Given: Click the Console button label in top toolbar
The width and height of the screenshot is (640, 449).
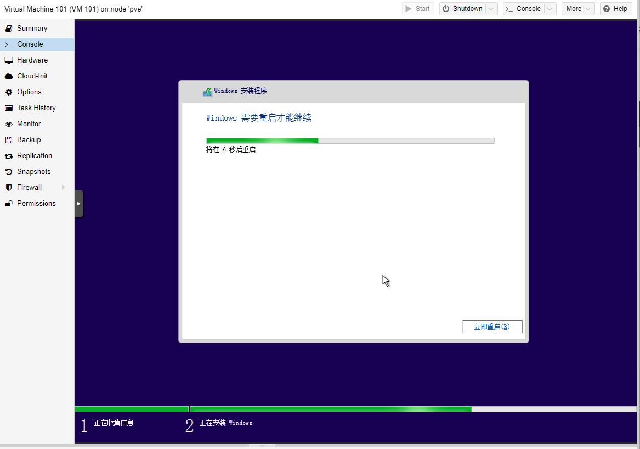Looking at the screenshot, I should 528,9.
